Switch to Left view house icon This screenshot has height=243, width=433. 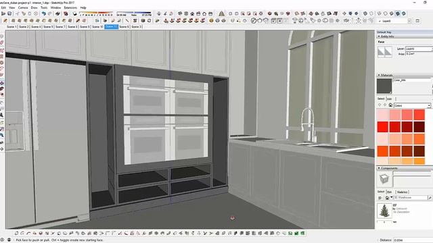[x=210, y=13]
